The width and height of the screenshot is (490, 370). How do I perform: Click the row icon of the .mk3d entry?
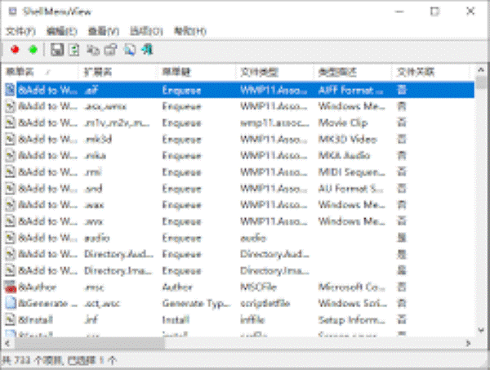coord(11,139)
